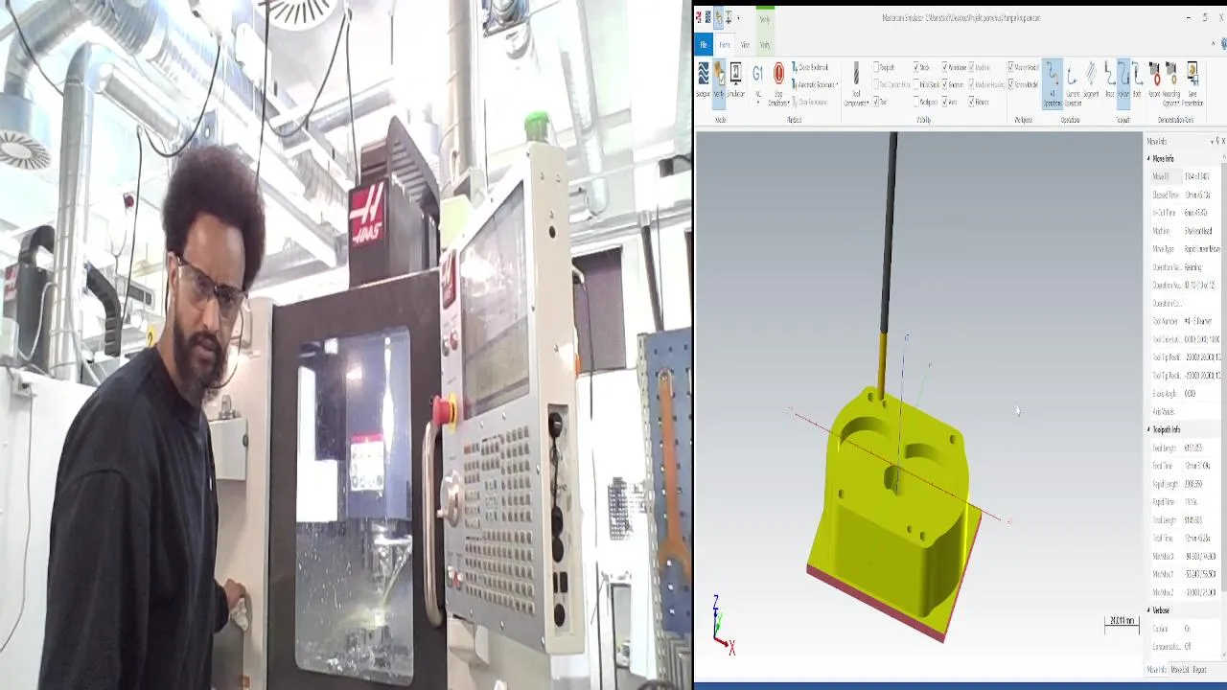Toggle the Gnomon checkbox
The height and width of the screenshot is (690, 1227).
tap(944, 84)
